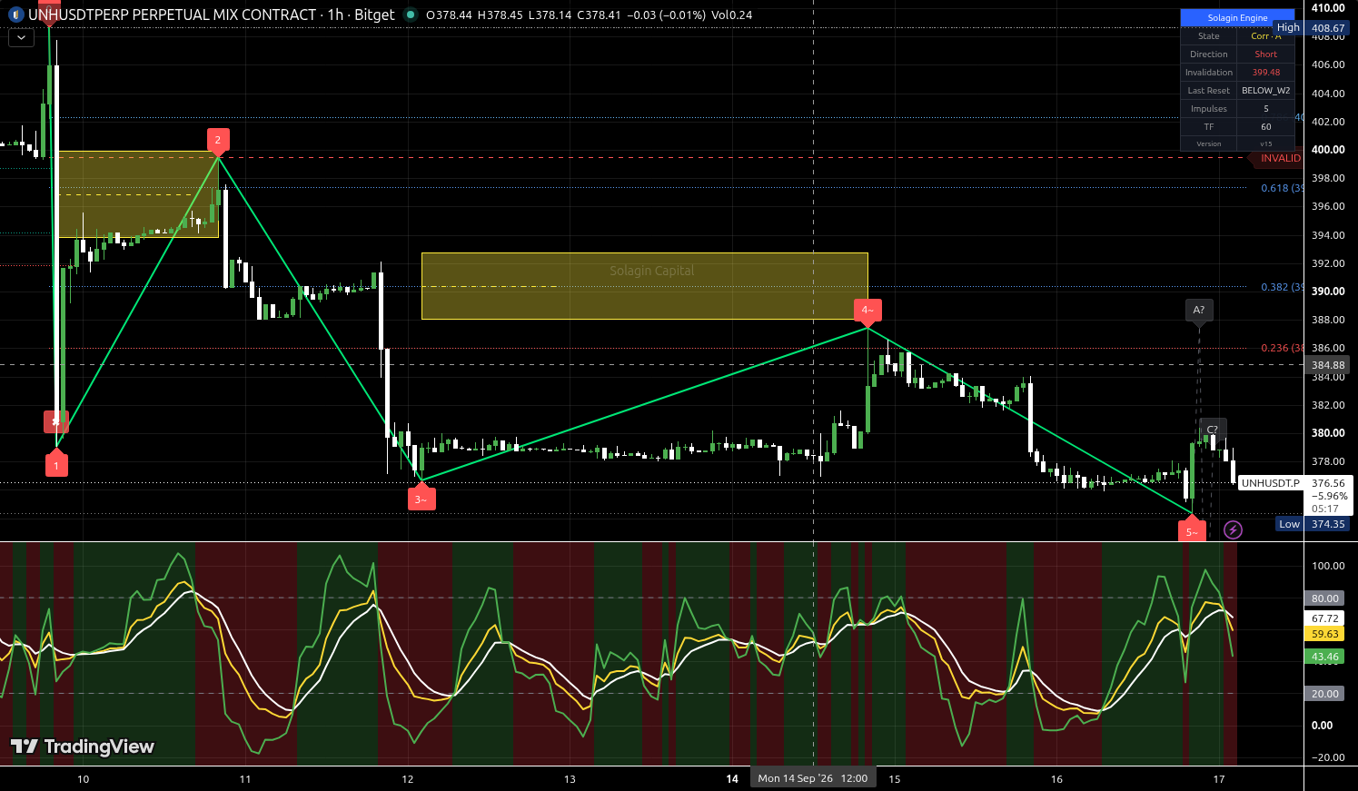The width and height of the screenshot is (1358, 791).
Task: Click the TF value 60
Action: pyautogui.click(x=1266, y=127)
